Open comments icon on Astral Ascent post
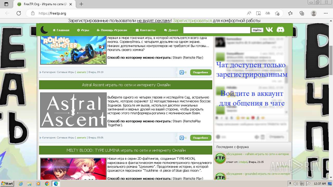Screen dimensions: 333x187 click(182, 138)
